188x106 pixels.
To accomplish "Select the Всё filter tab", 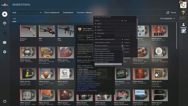I will (14, 19).
